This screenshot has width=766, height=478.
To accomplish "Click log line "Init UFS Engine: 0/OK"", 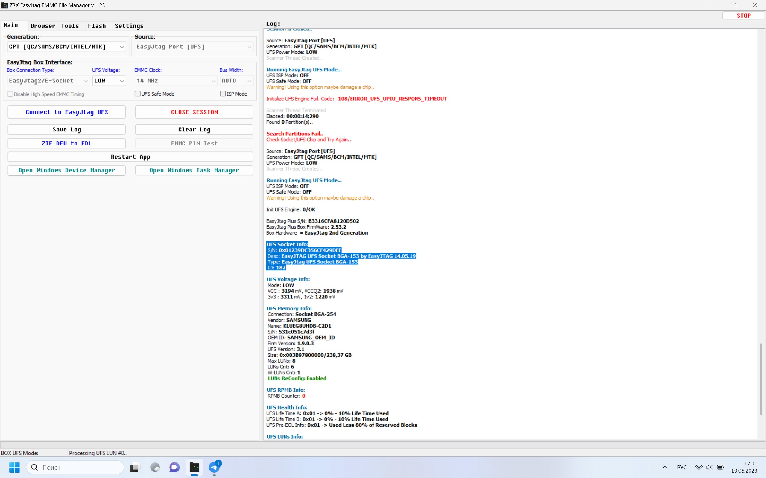I will tap(291, 210).
